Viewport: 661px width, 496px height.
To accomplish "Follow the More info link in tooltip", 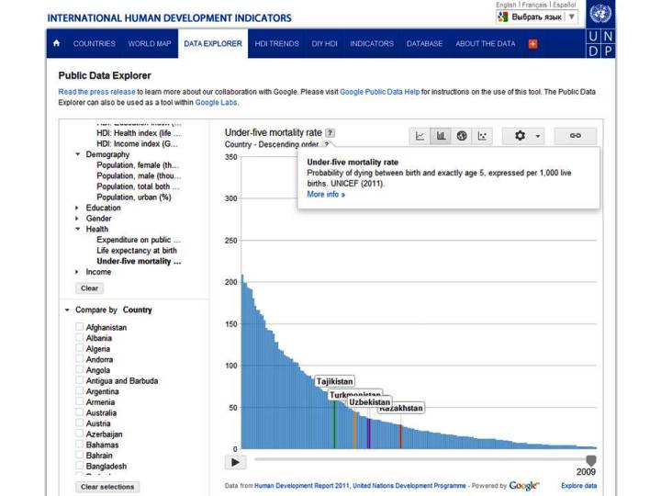I will click(x=326, y=195).
